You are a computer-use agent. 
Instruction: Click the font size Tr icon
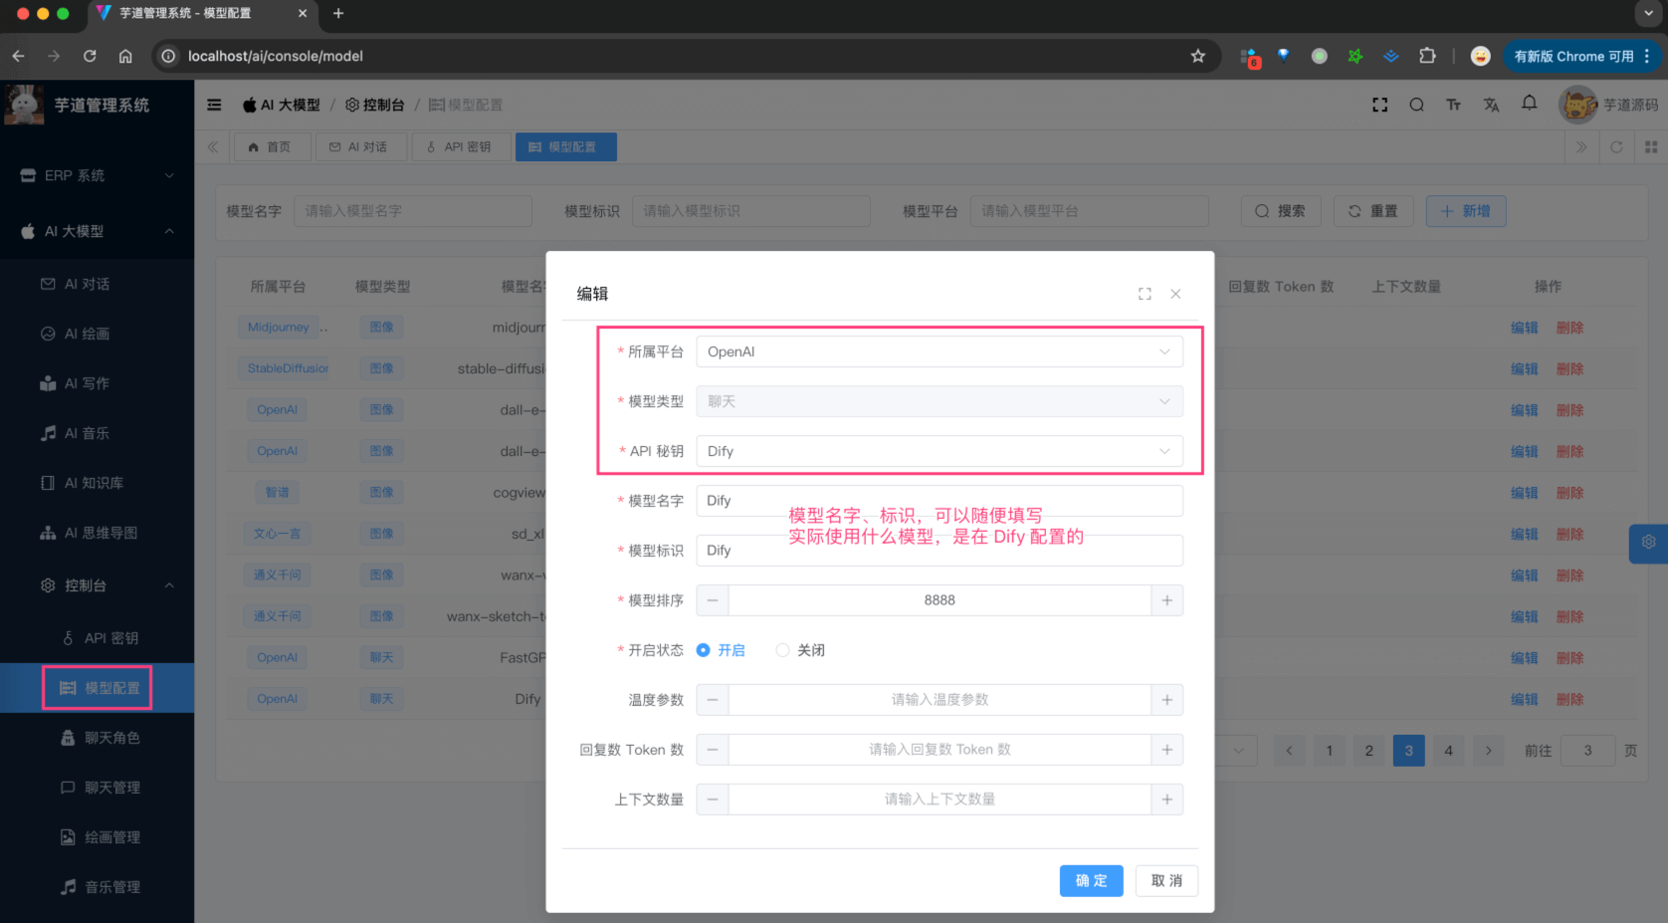(1453, 105)
